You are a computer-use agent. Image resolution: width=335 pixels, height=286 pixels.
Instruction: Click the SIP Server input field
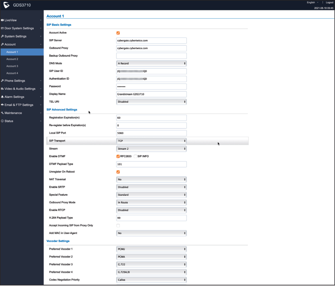click(x=151, y=41)
